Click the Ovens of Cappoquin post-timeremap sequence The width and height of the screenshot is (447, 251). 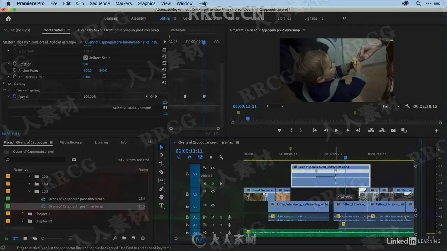click(x=76, y=199)
